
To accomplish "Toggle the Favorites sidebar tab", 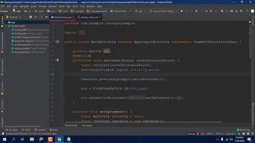I will (2, 106).
